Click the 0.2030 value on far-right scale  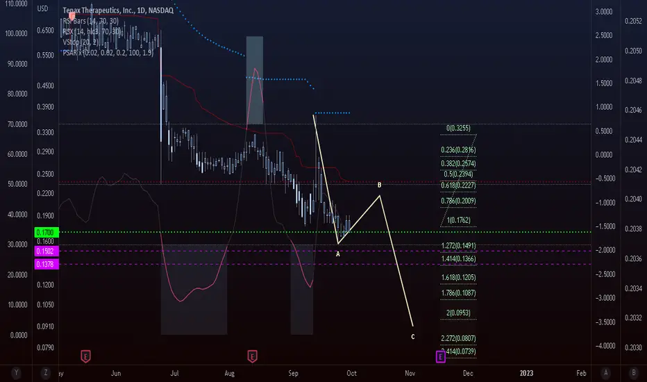[x=633, y=348]
